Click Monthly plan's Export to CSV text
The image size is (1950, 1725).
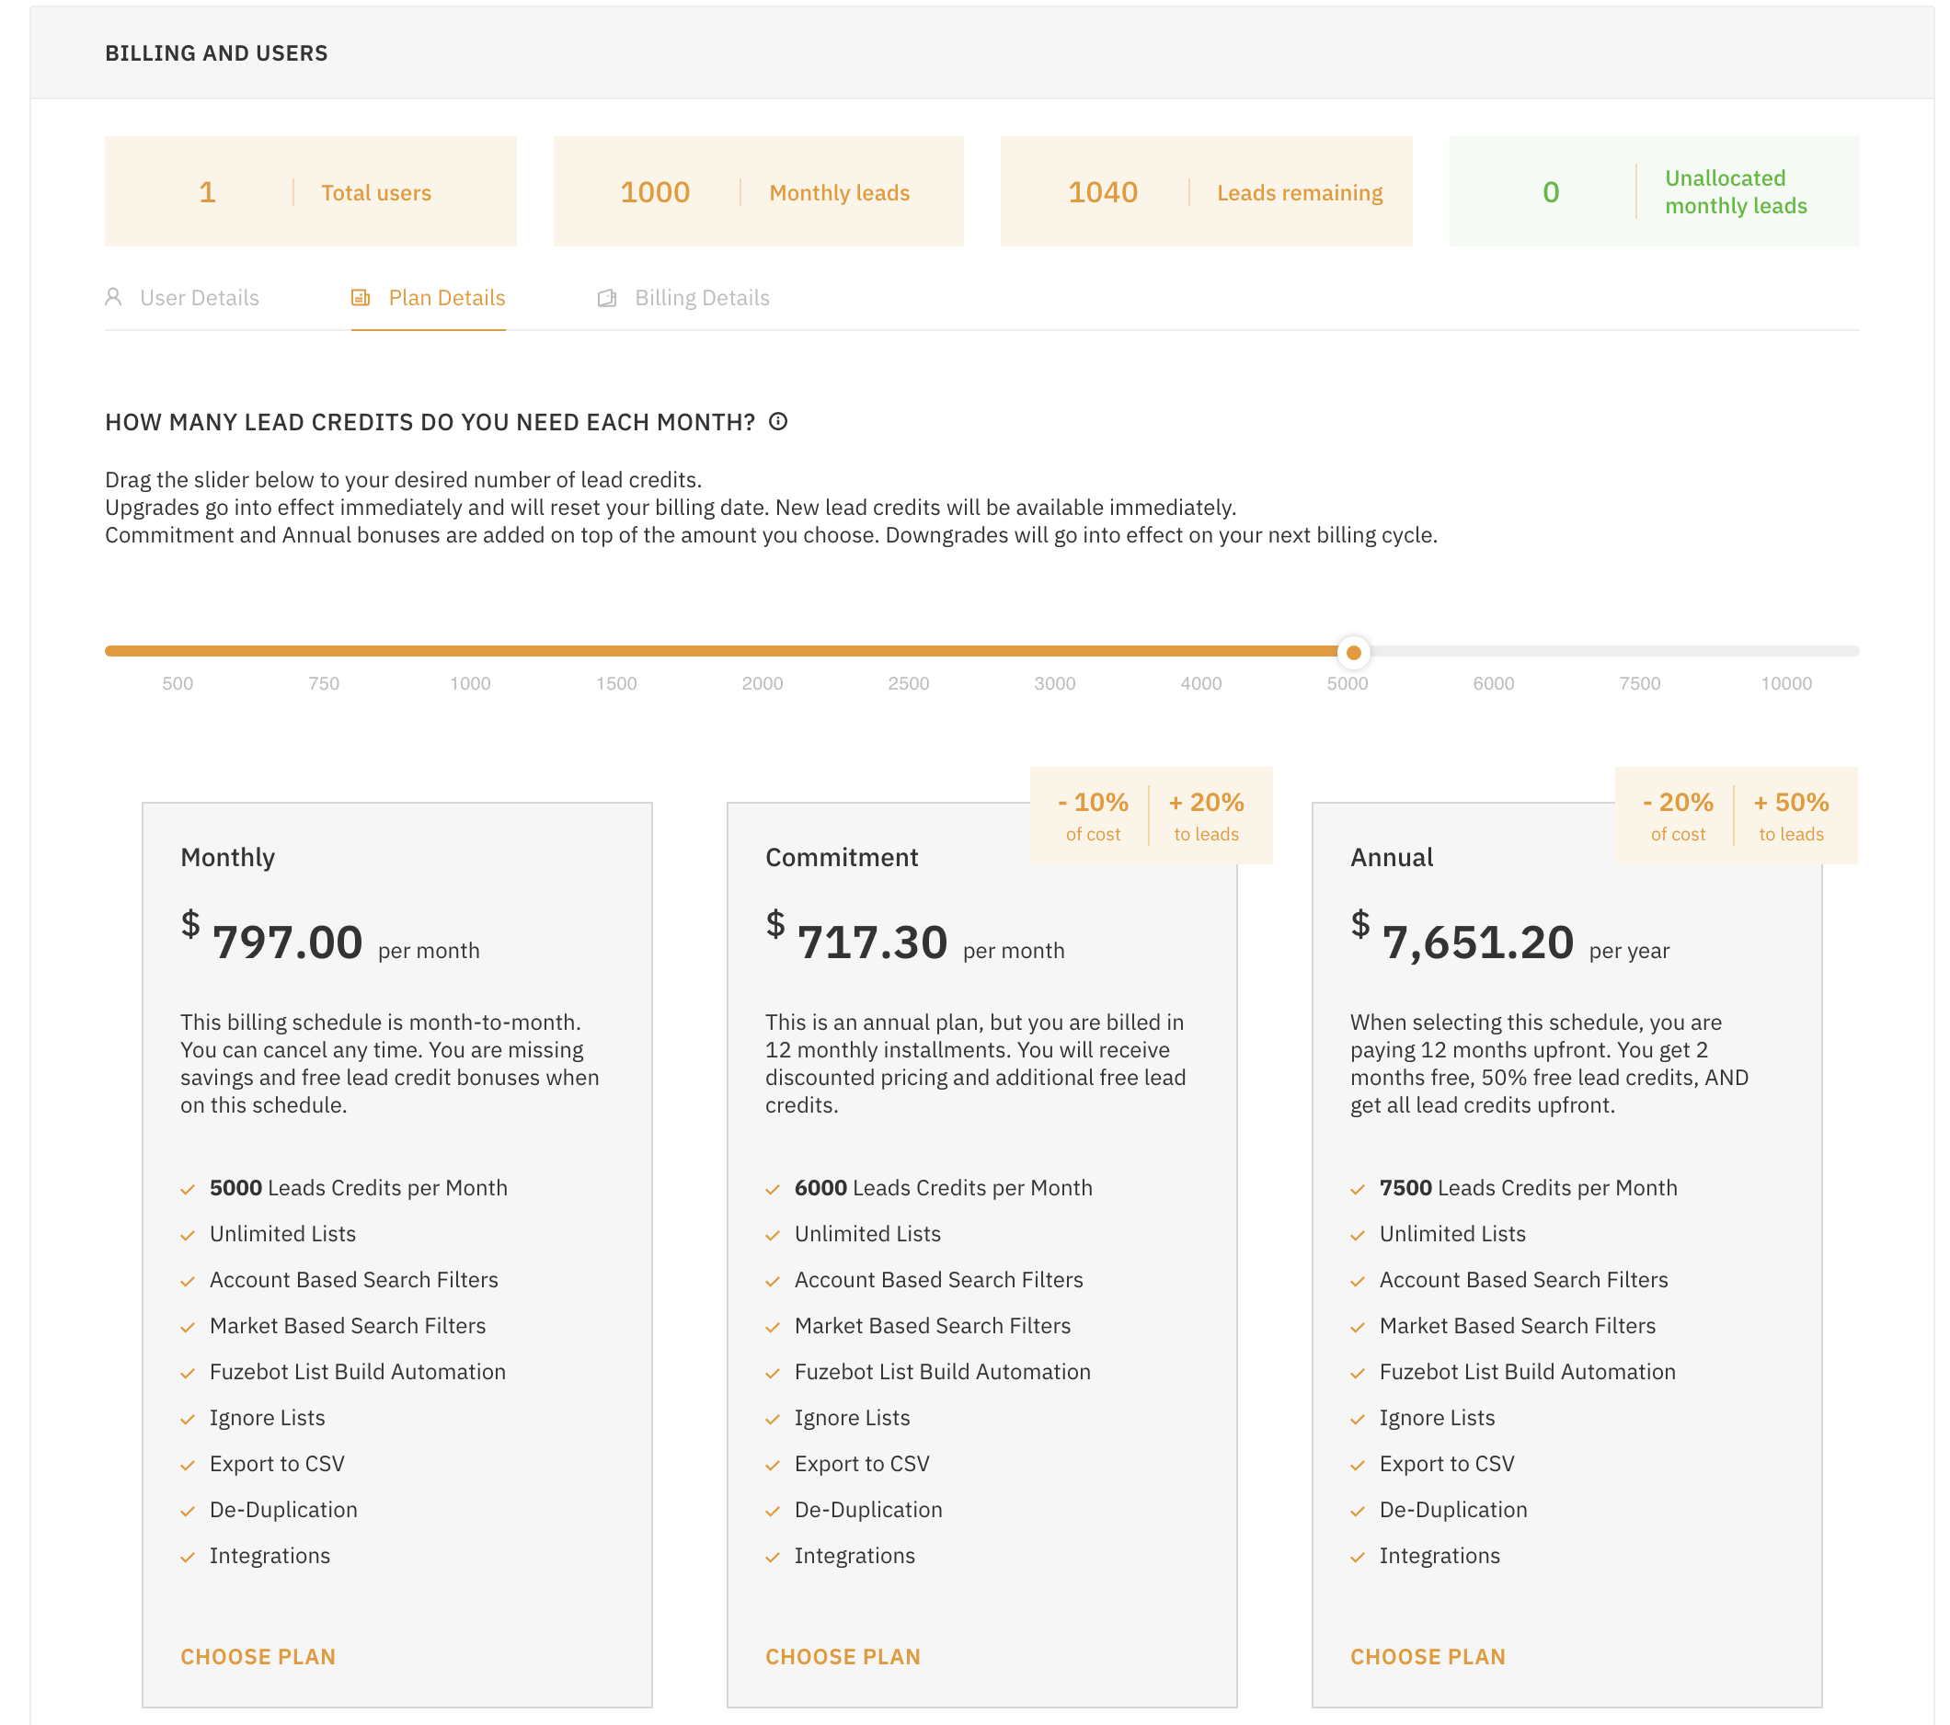tap(277, 1463)
